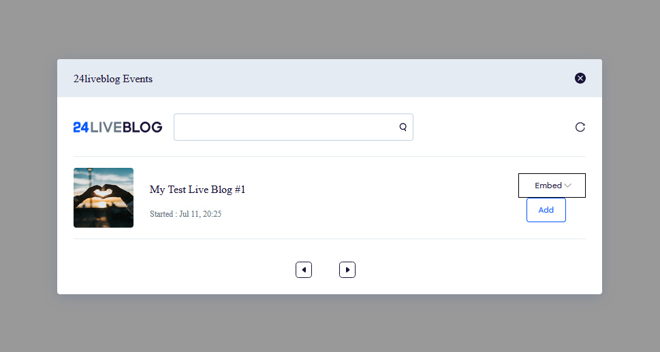This screenshot has width=660, height=352.
Task: Click the 24LIVEBLOG logo
Action: pyautogui.click(x=118, y=127)
